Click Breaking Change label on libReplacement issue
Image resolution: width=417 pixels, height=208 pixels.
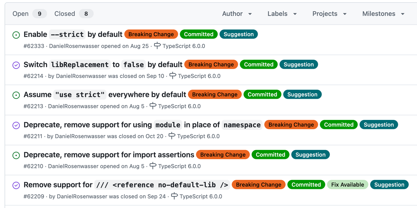click(211, 64)
